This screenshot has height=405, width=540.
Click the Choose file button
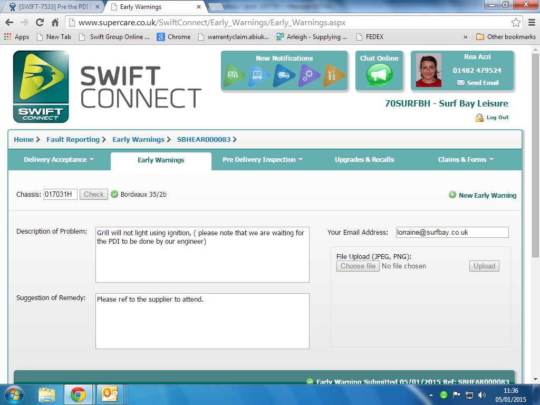(x=358, y=266)
